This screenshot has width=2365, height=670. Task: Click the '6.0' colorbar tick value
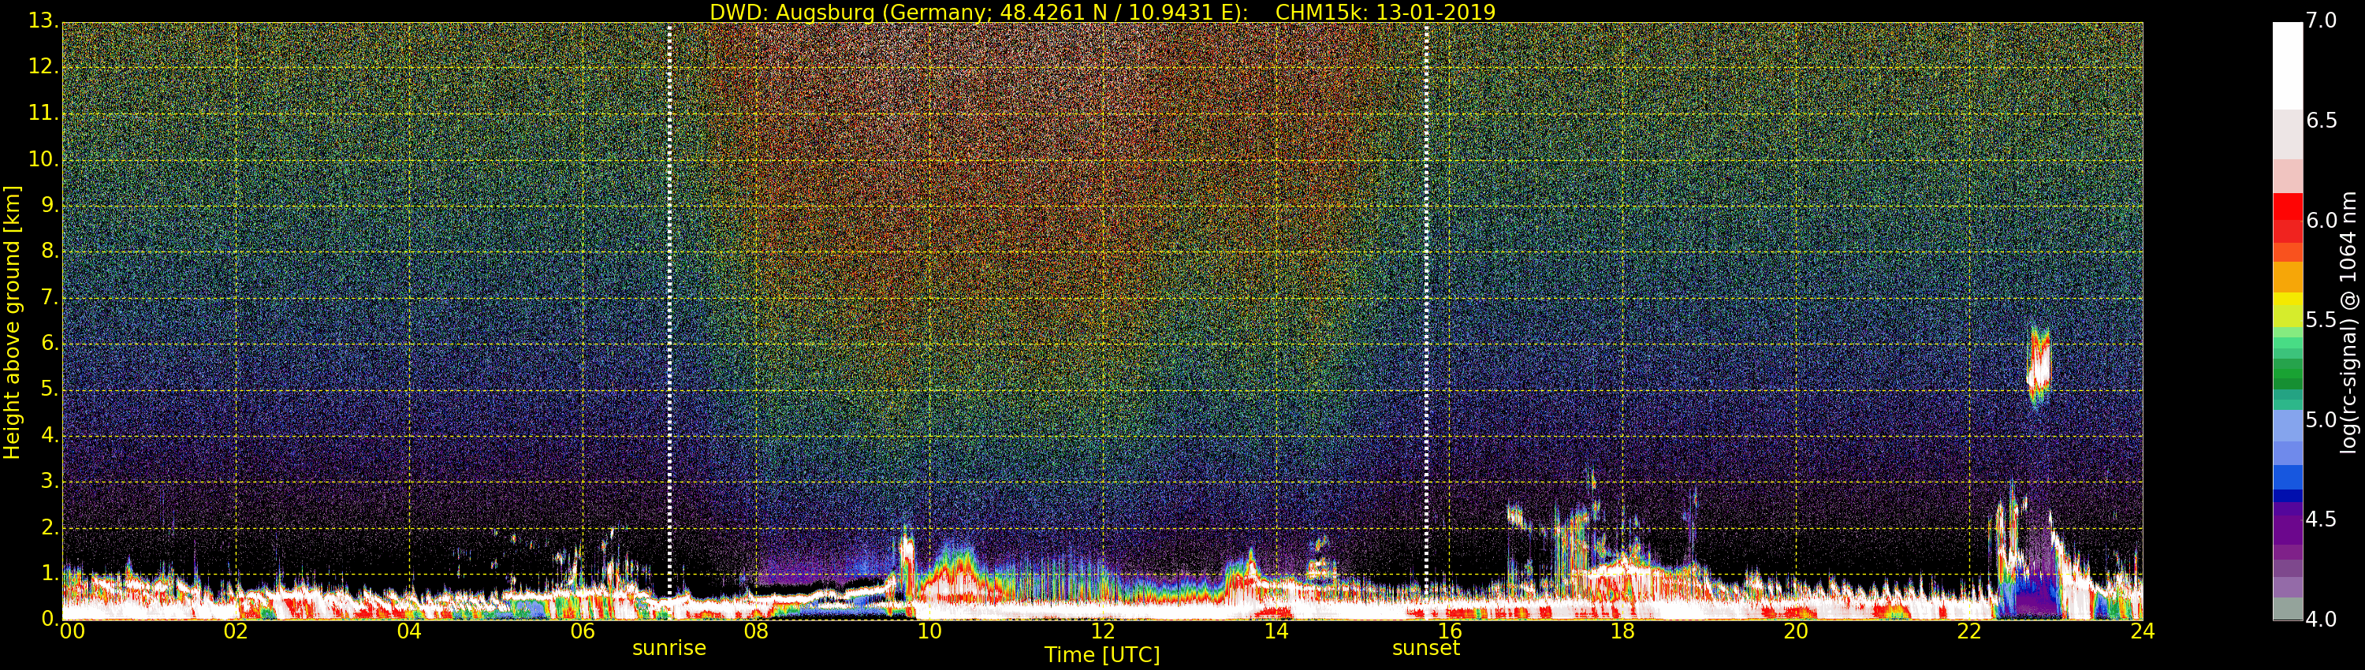click(x=2322, y=220)
